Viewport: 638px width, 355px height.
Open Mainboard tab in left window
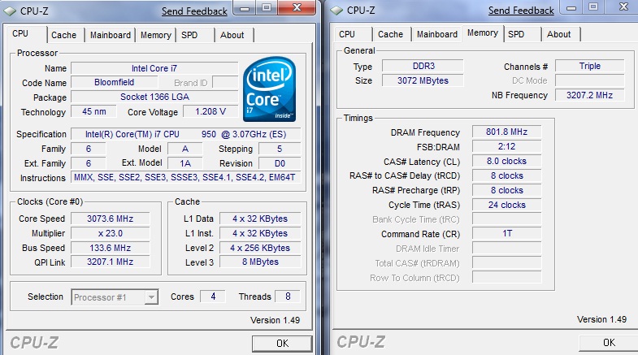click(x=111, y=36)
